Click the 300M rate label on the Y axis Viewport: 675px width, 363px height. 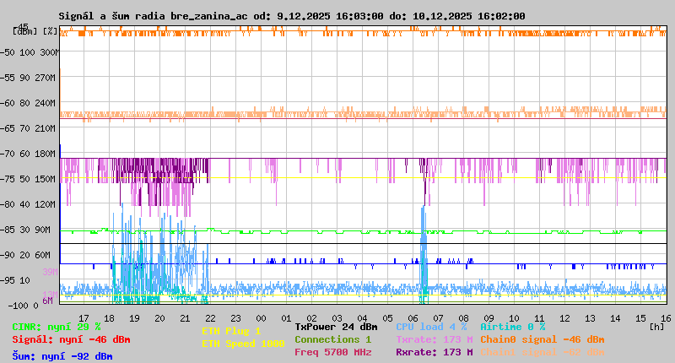pos(48,52)
